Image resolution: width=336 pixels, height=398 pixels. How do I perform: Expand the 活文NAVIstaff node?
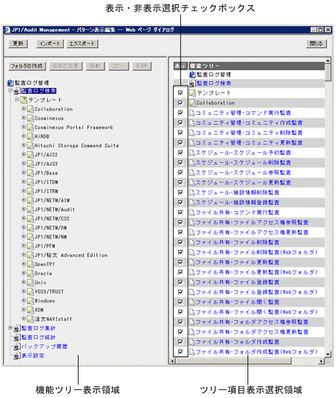point(23,319)
